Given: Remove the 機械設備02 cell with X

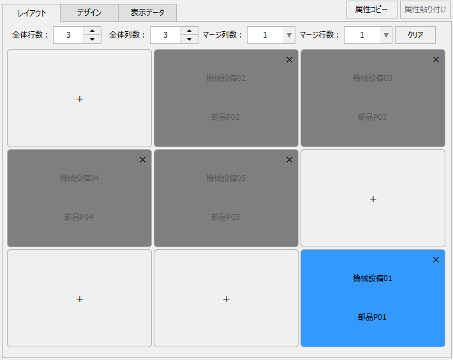Looking at the screenshot, I should pos(289,60).
